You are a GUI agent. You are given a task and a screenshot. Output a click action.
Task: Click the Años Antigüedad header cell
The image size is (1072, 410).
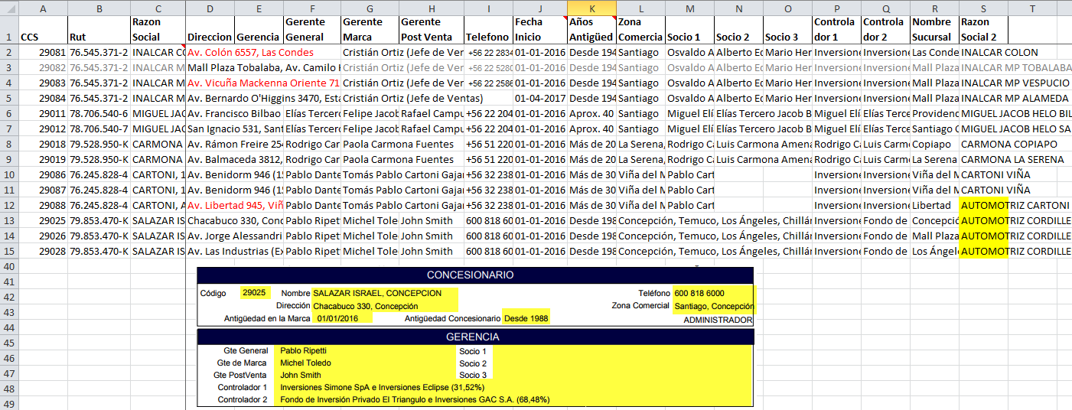click(x=591, y=30)
